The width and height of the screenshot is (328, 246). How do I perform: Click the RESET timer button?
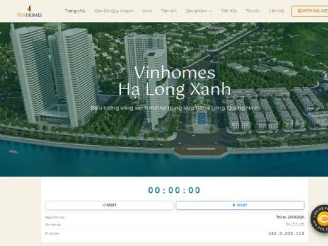(x=109, y=205)
